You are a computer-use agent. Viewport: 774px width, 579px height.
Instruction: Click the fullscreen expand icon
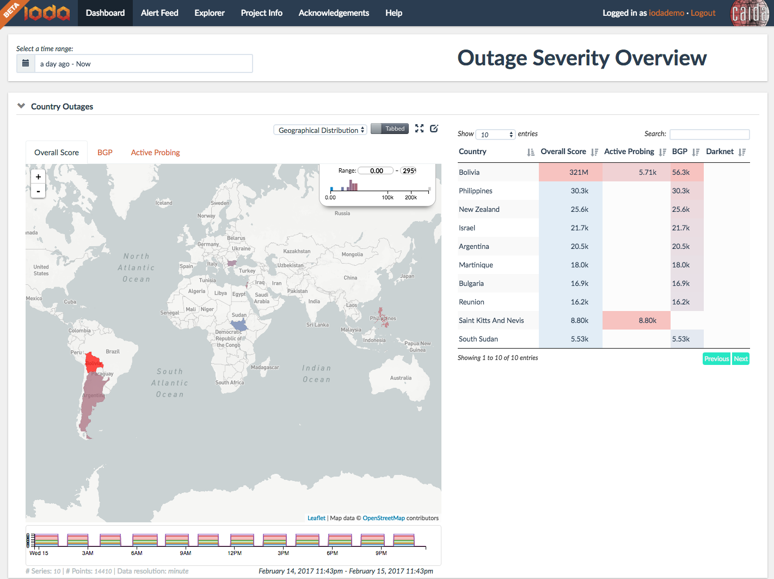tap(419, 129)
